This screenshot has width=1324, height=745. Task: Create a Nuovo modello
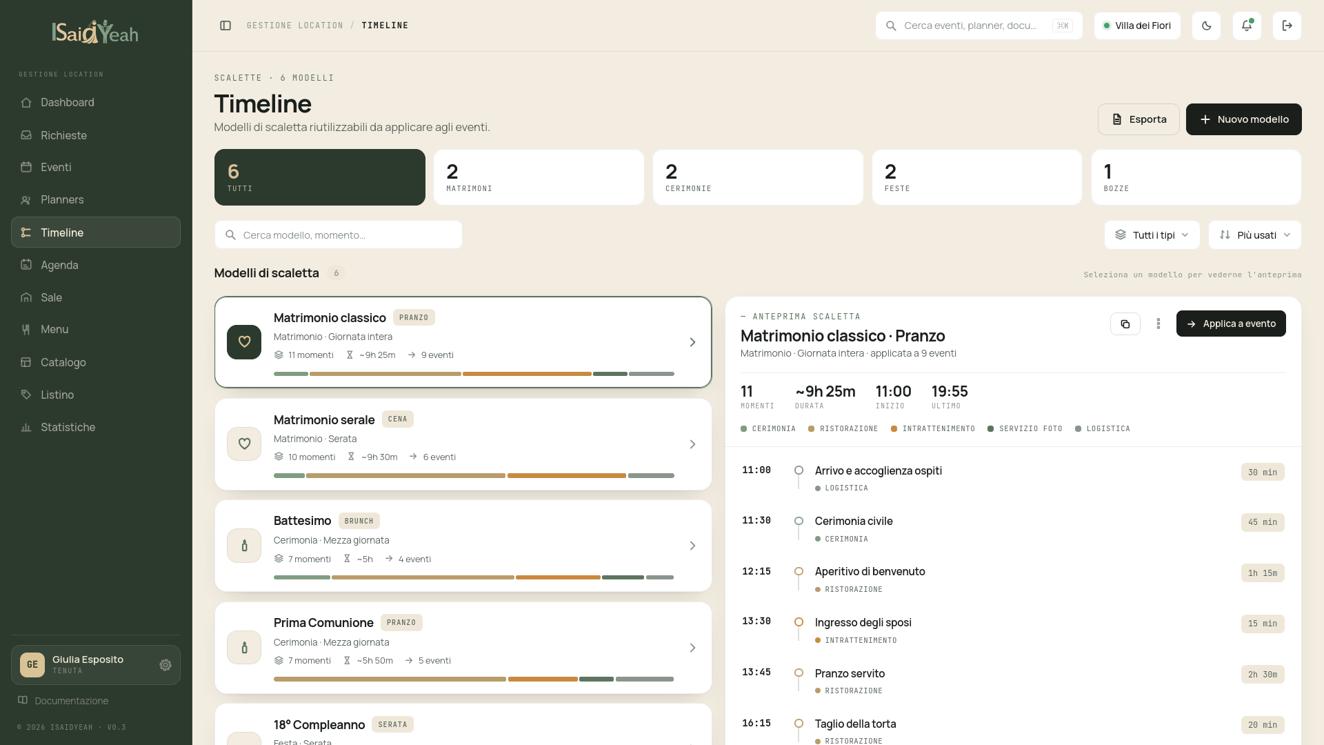coord(1243,119)
